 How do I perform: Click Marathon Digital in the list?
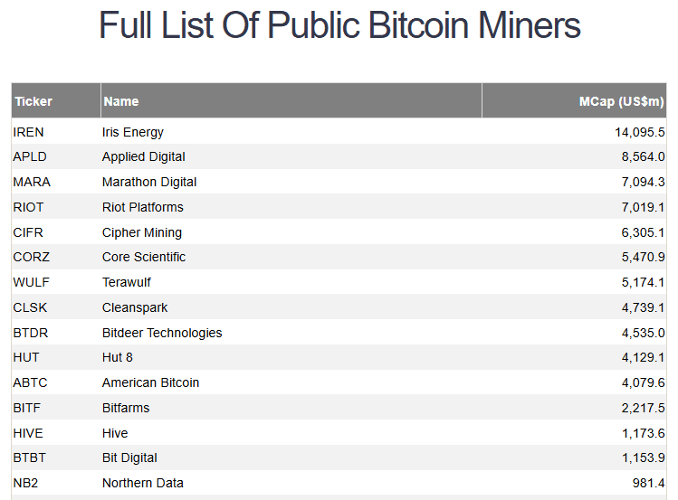[x=149, y=182]
